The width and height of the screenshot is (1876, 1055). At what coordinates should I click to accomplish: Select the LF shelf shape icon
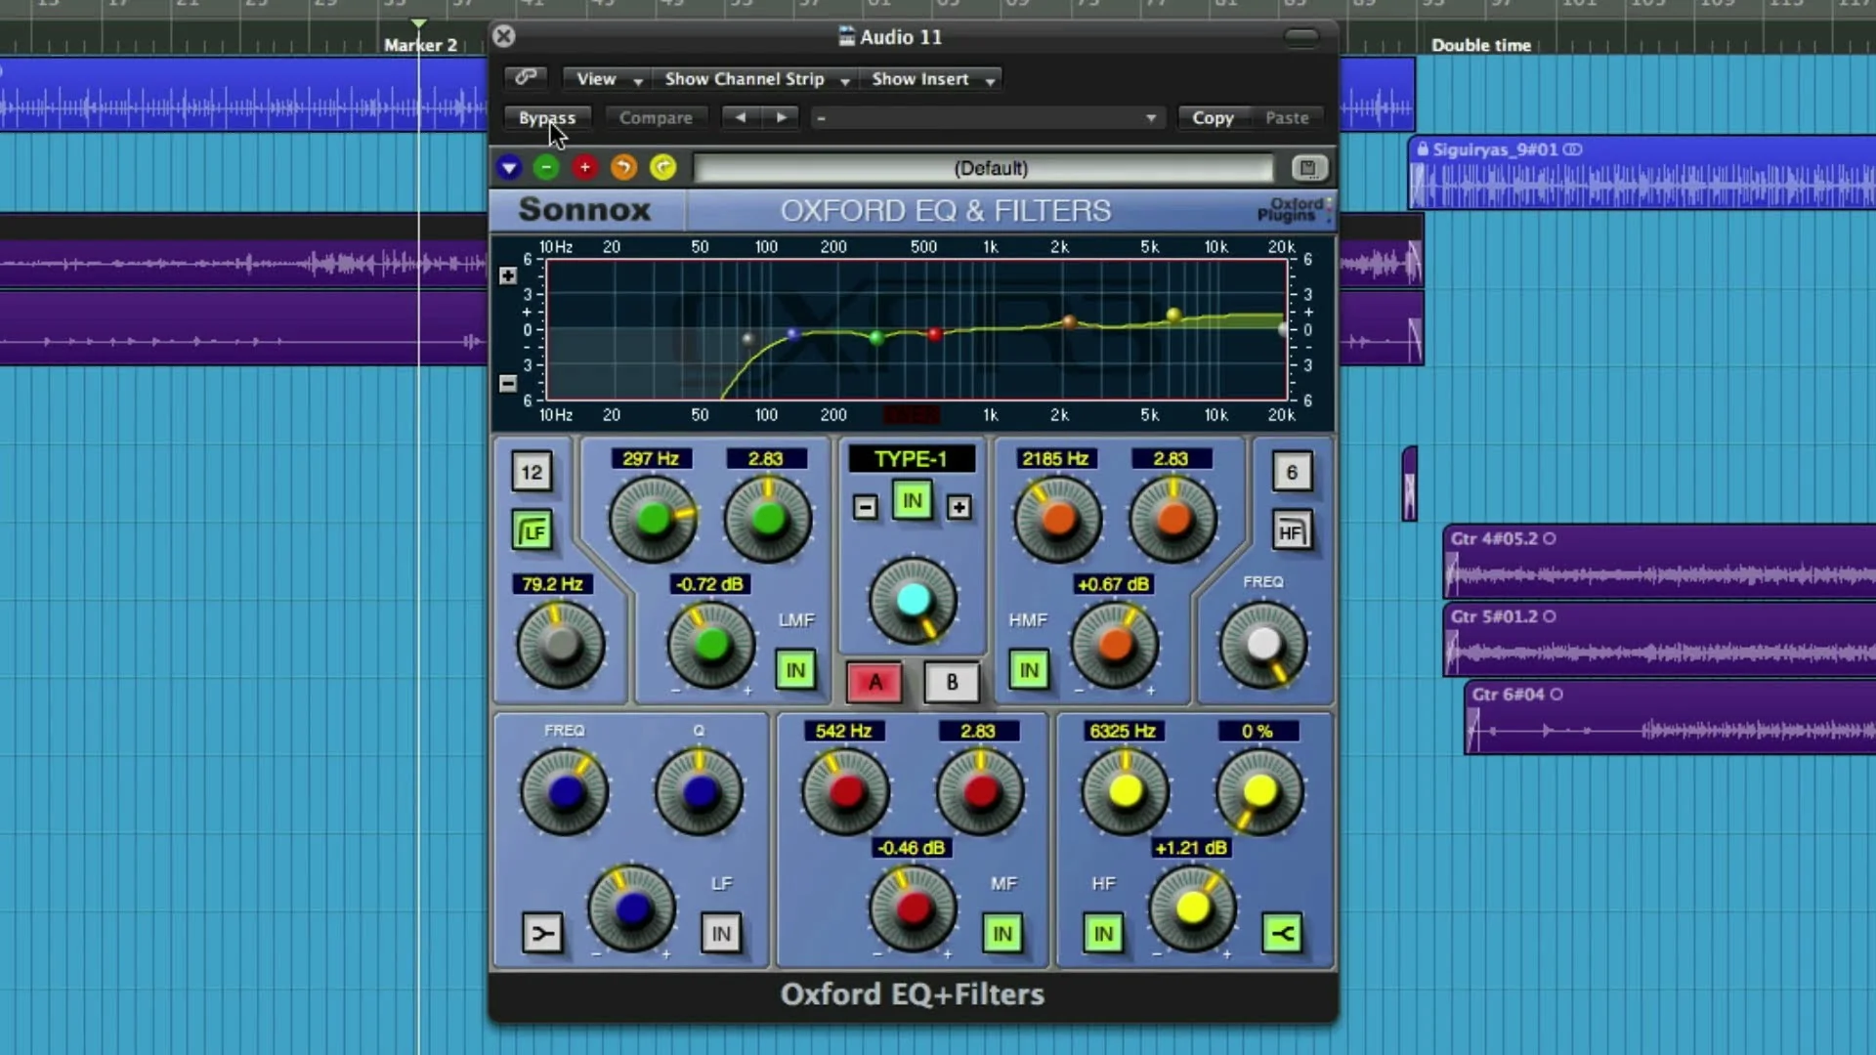542,934
